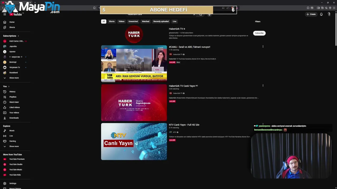Select the Shorts filter chip
Image resolution: width=337 pixels, height=189 pixels.
(112, 22)
